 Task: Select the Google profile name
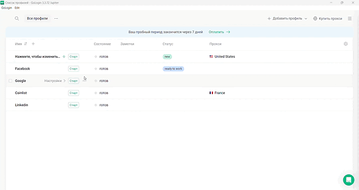(x=20, y=81)
